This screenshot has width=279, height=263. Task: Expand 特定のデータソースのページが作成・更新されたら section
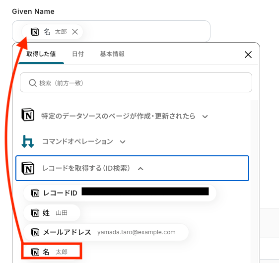[205, 117]
